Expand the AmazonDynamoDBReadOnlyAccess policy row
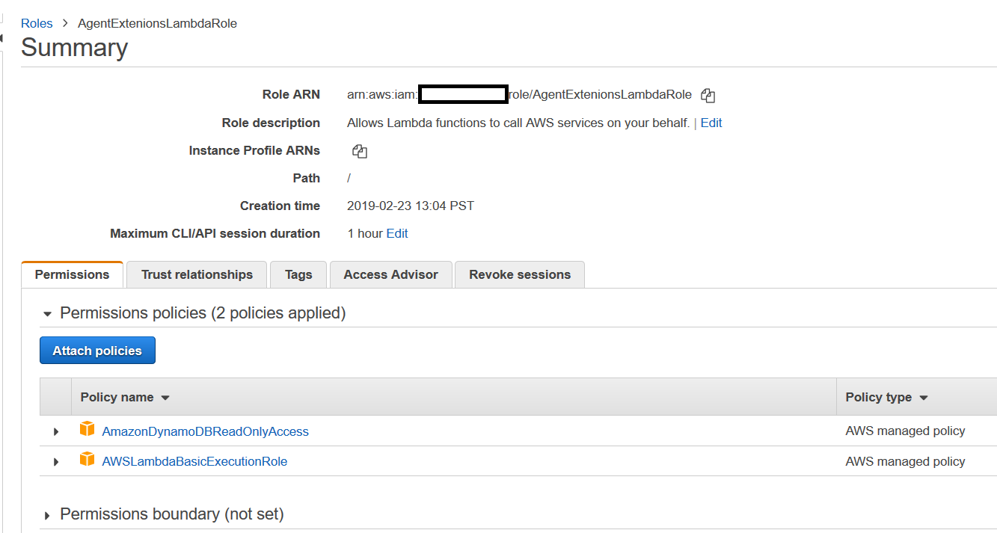Screen dimensions: 997x533 click(x=56, y=432)
